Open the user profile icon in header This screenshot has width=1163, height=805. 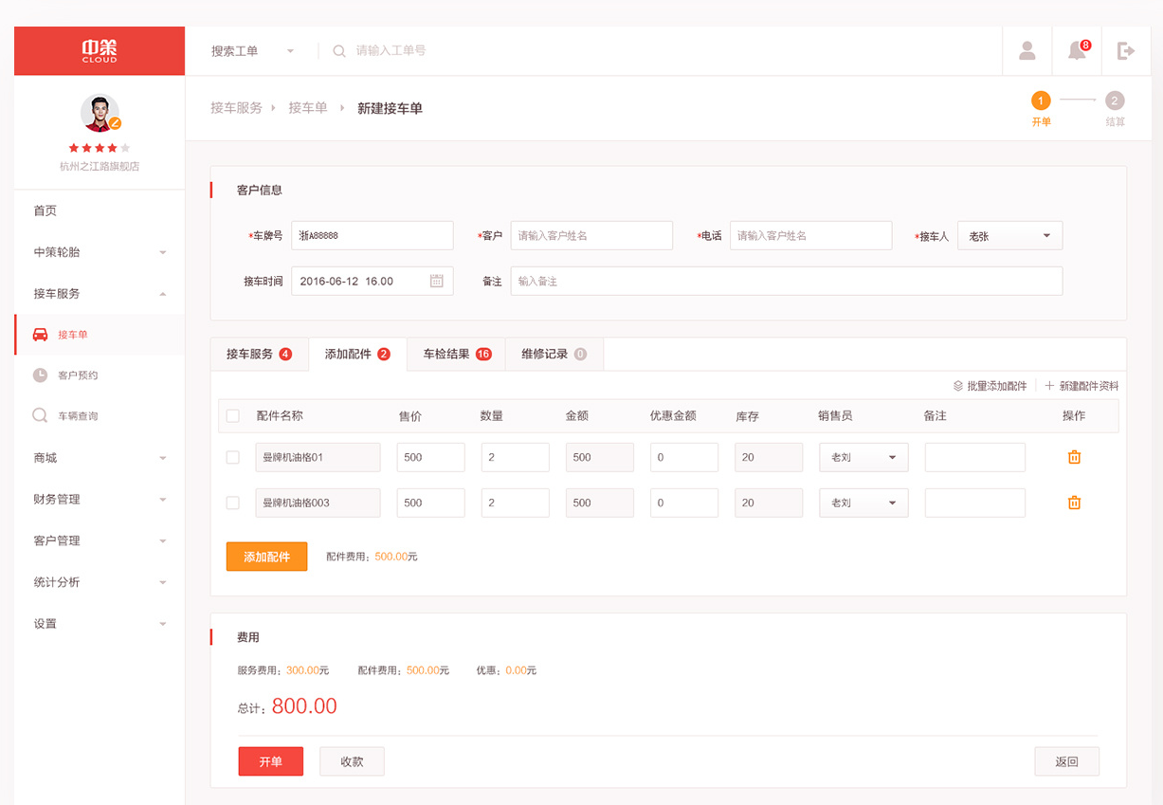(x=1027, y=51)
